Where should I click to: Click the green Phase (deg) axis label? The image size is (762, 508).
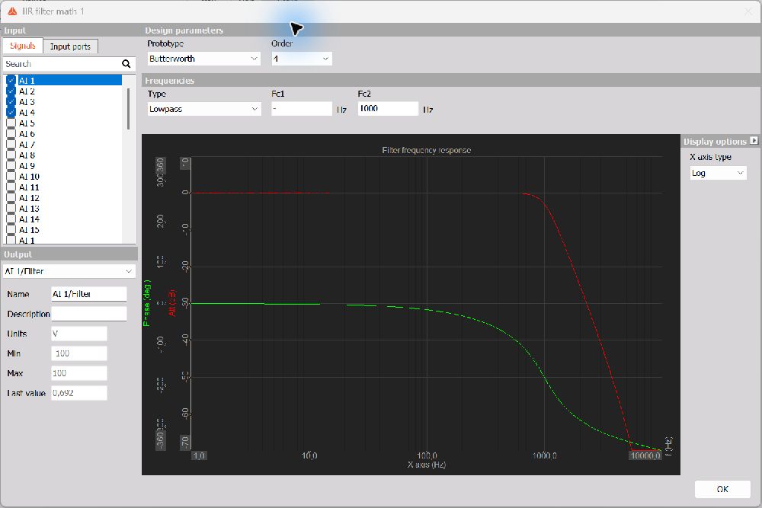[x=147, y=302]
